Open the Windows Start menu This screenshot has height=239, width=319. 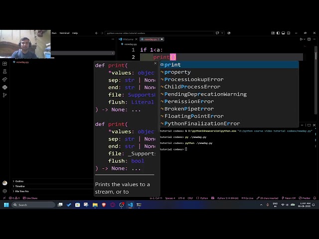[6, 205]
